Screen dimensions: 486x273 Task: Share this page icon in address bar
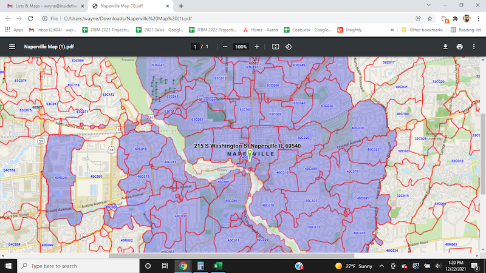pyautogui.click(x=418, y=19)
